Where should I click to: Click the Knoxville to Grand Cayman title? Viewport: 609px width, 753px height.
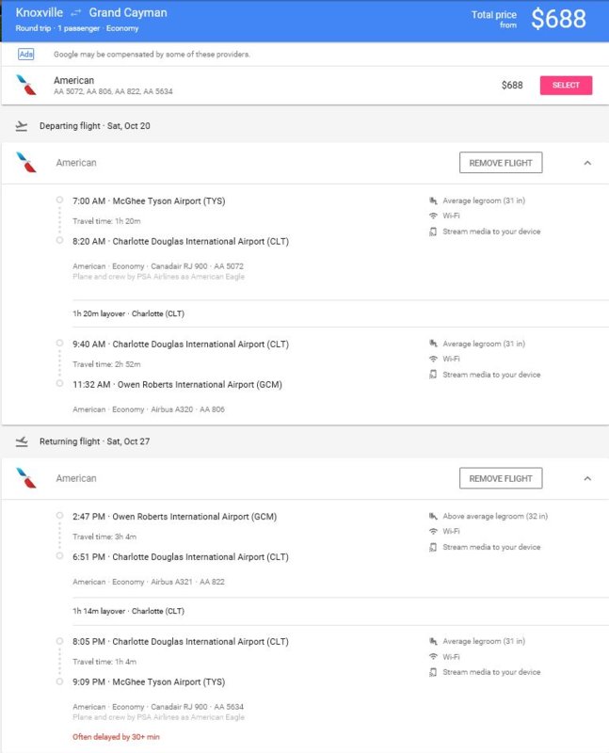click(x=91, y=13)
